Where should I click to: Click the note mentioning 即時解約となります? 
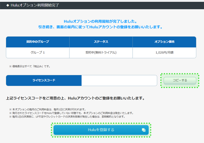[67, 117]
